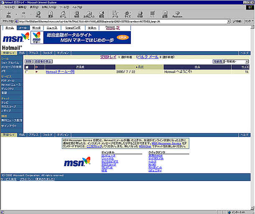Screen dimensions: 255x214
Task: Open the ファイル(F) menu
Action: pyautogui.click(x=9, y=7)
